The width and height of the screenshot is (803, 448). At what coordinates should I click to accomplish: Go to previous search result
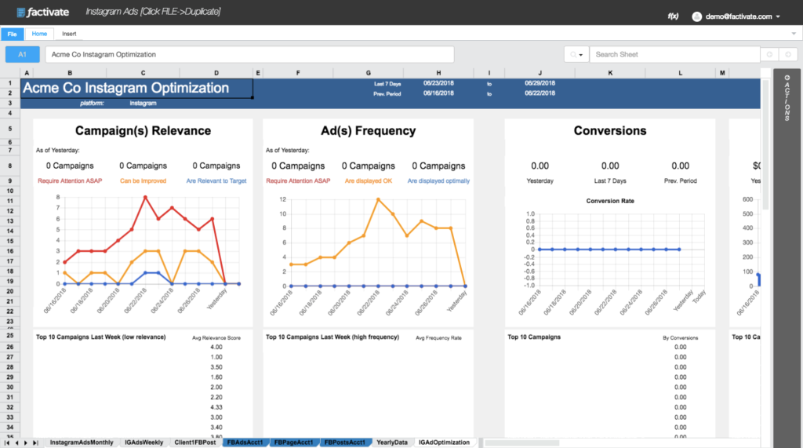(x=769, y=54)
